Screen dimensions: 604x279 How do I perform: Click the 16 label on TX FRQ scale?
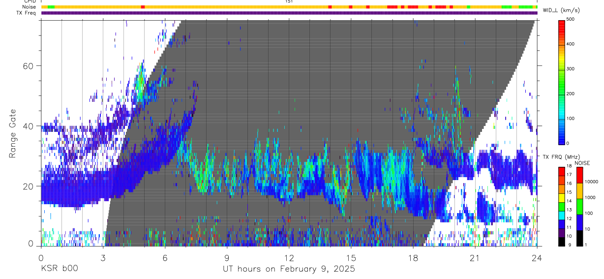point(569,184)
